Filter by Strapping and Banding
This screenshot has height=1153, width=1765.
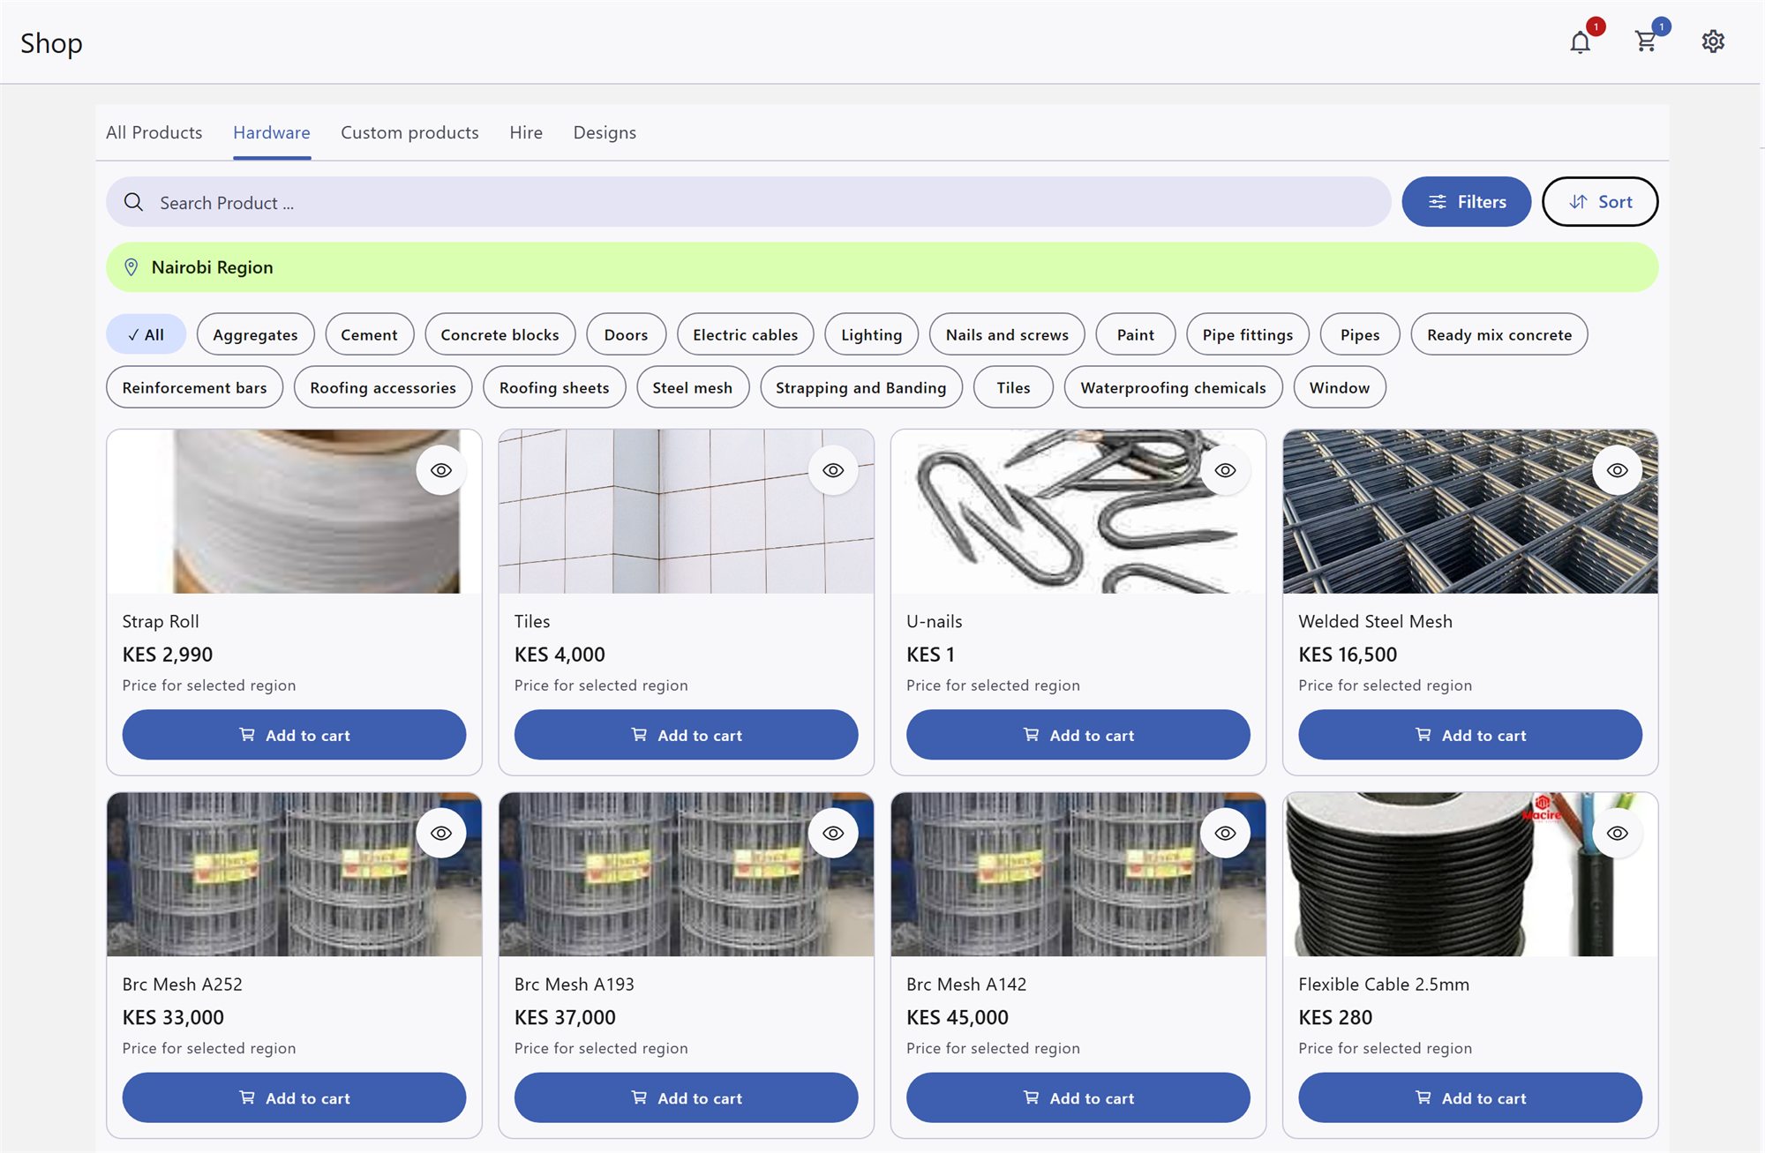tap(860, 387)
